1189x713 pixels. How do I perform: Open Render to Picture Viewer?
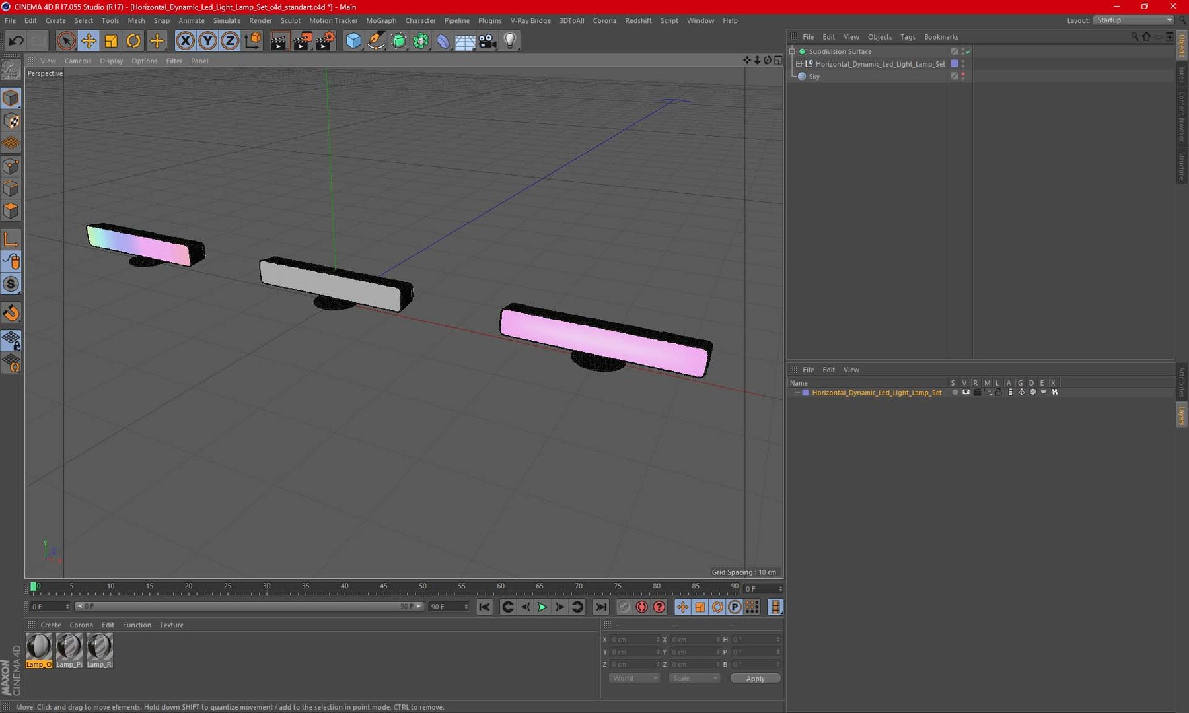[302, 41]
